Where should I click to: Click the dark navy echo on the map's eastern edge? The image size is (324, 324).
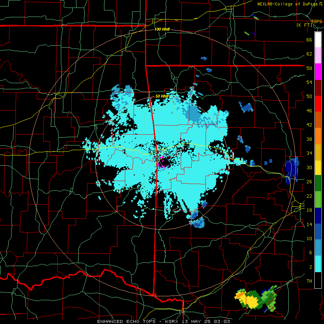[x=292, y=170]
